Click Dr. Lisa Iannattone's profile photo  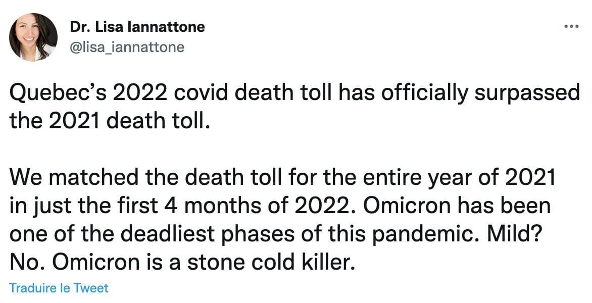(x=33, y=37)
